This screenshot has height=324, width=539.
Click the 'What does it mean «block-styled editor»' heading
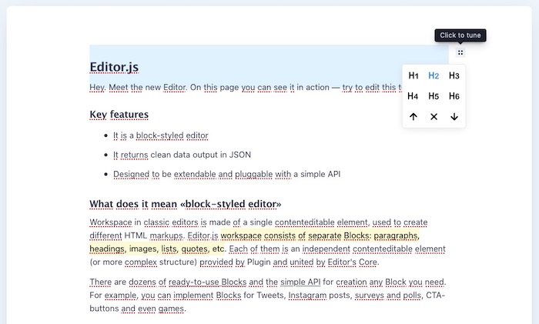tap(186, 204)
